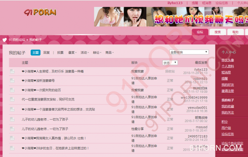Click the thread icon in the sixth post row
Viewport: 248px width, 157px height.
coord(12,119)
